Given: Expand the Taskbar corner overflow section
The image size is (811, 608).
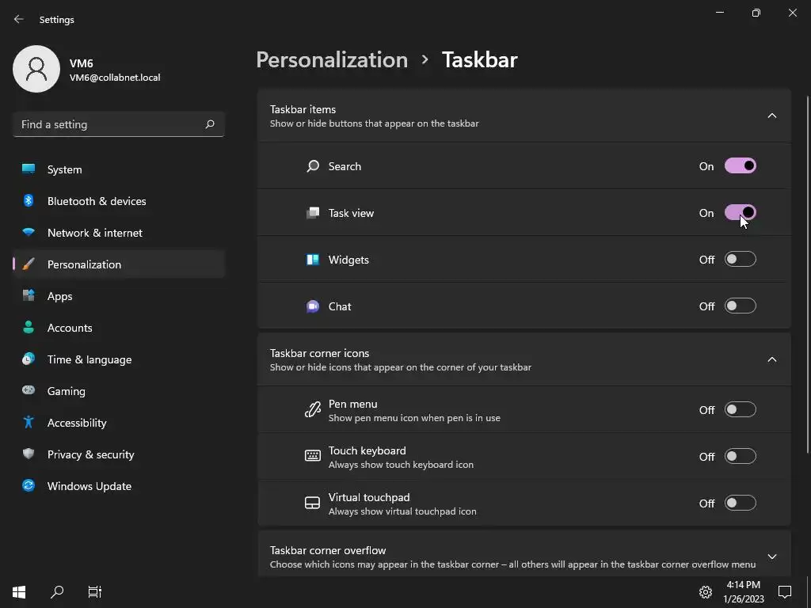Looking at the screenshot, I should 771,557.
